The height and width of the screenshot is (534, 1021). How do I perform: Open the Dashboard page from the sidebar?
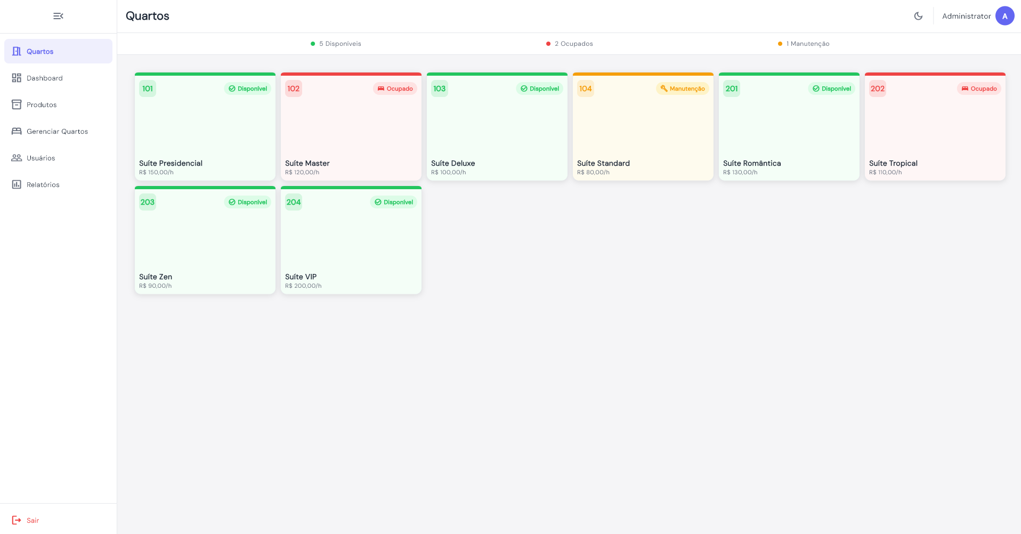(45, 78)
